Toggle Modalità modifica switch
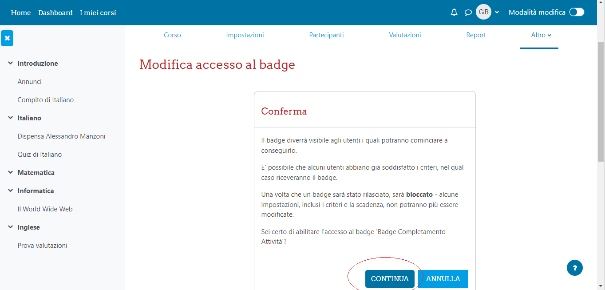605x290 pixels. point(577,12)
